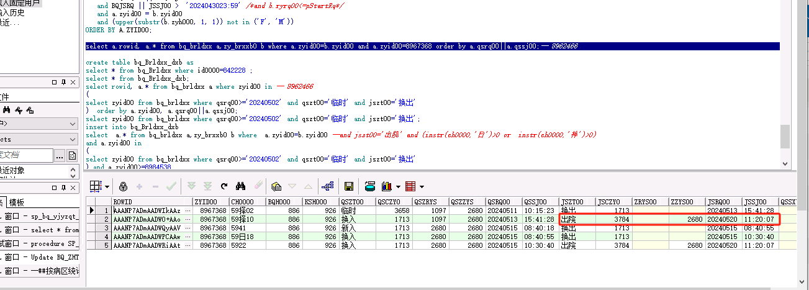Switch to the 模板 tab
Screen dimensions: 809x290
pyautogui.click(x=17, y=202)
